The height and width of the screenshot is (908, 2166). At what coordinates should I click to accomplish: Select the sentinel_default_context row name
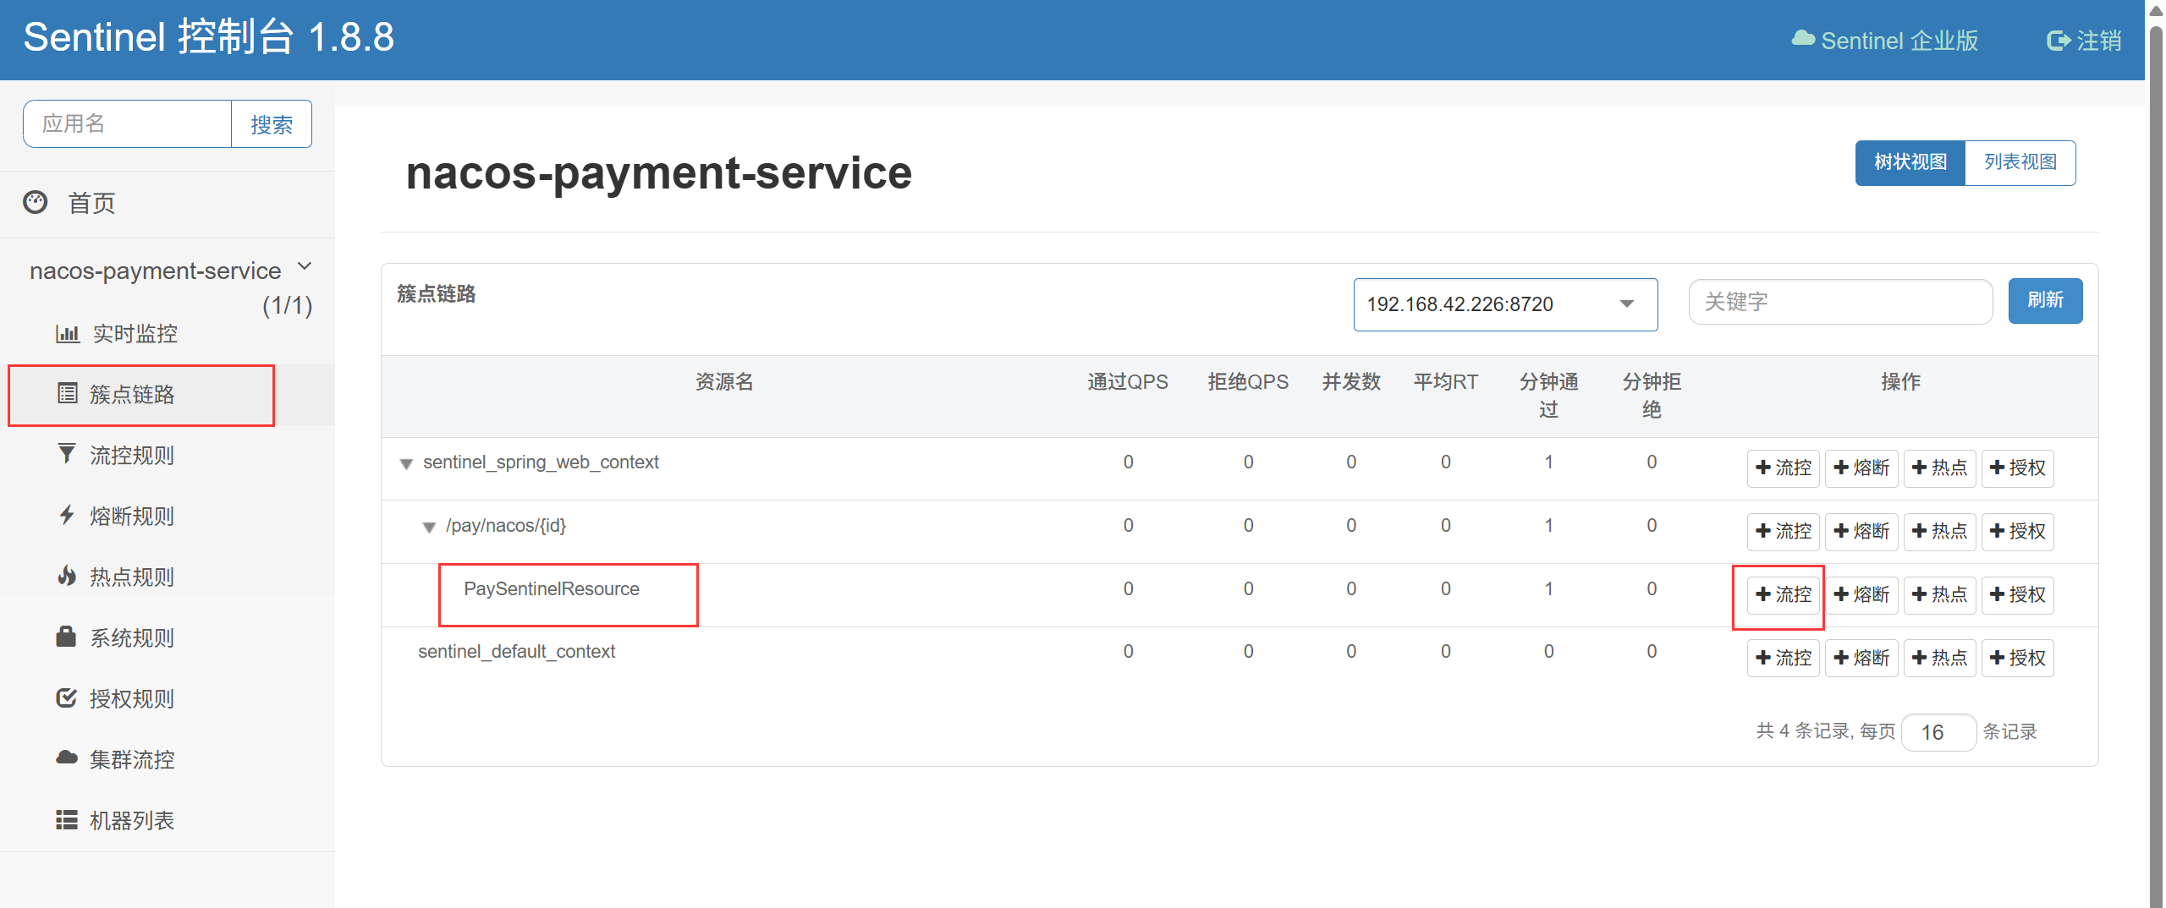[516, 652]
